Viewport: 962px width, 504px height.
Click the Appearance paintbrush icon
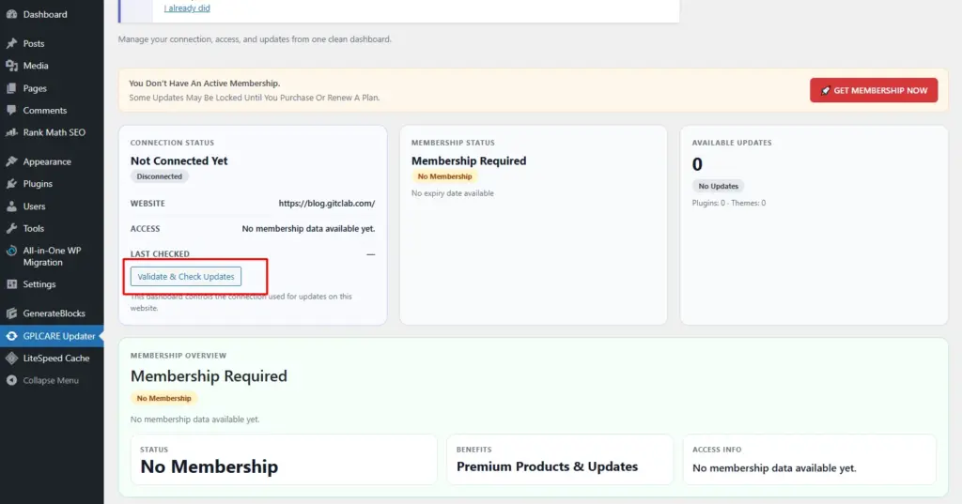click(11, 161)
